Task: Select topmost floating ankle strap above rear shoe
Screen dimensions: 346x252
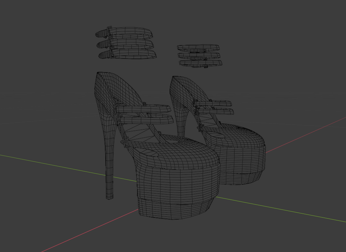Action: (198, 48)
